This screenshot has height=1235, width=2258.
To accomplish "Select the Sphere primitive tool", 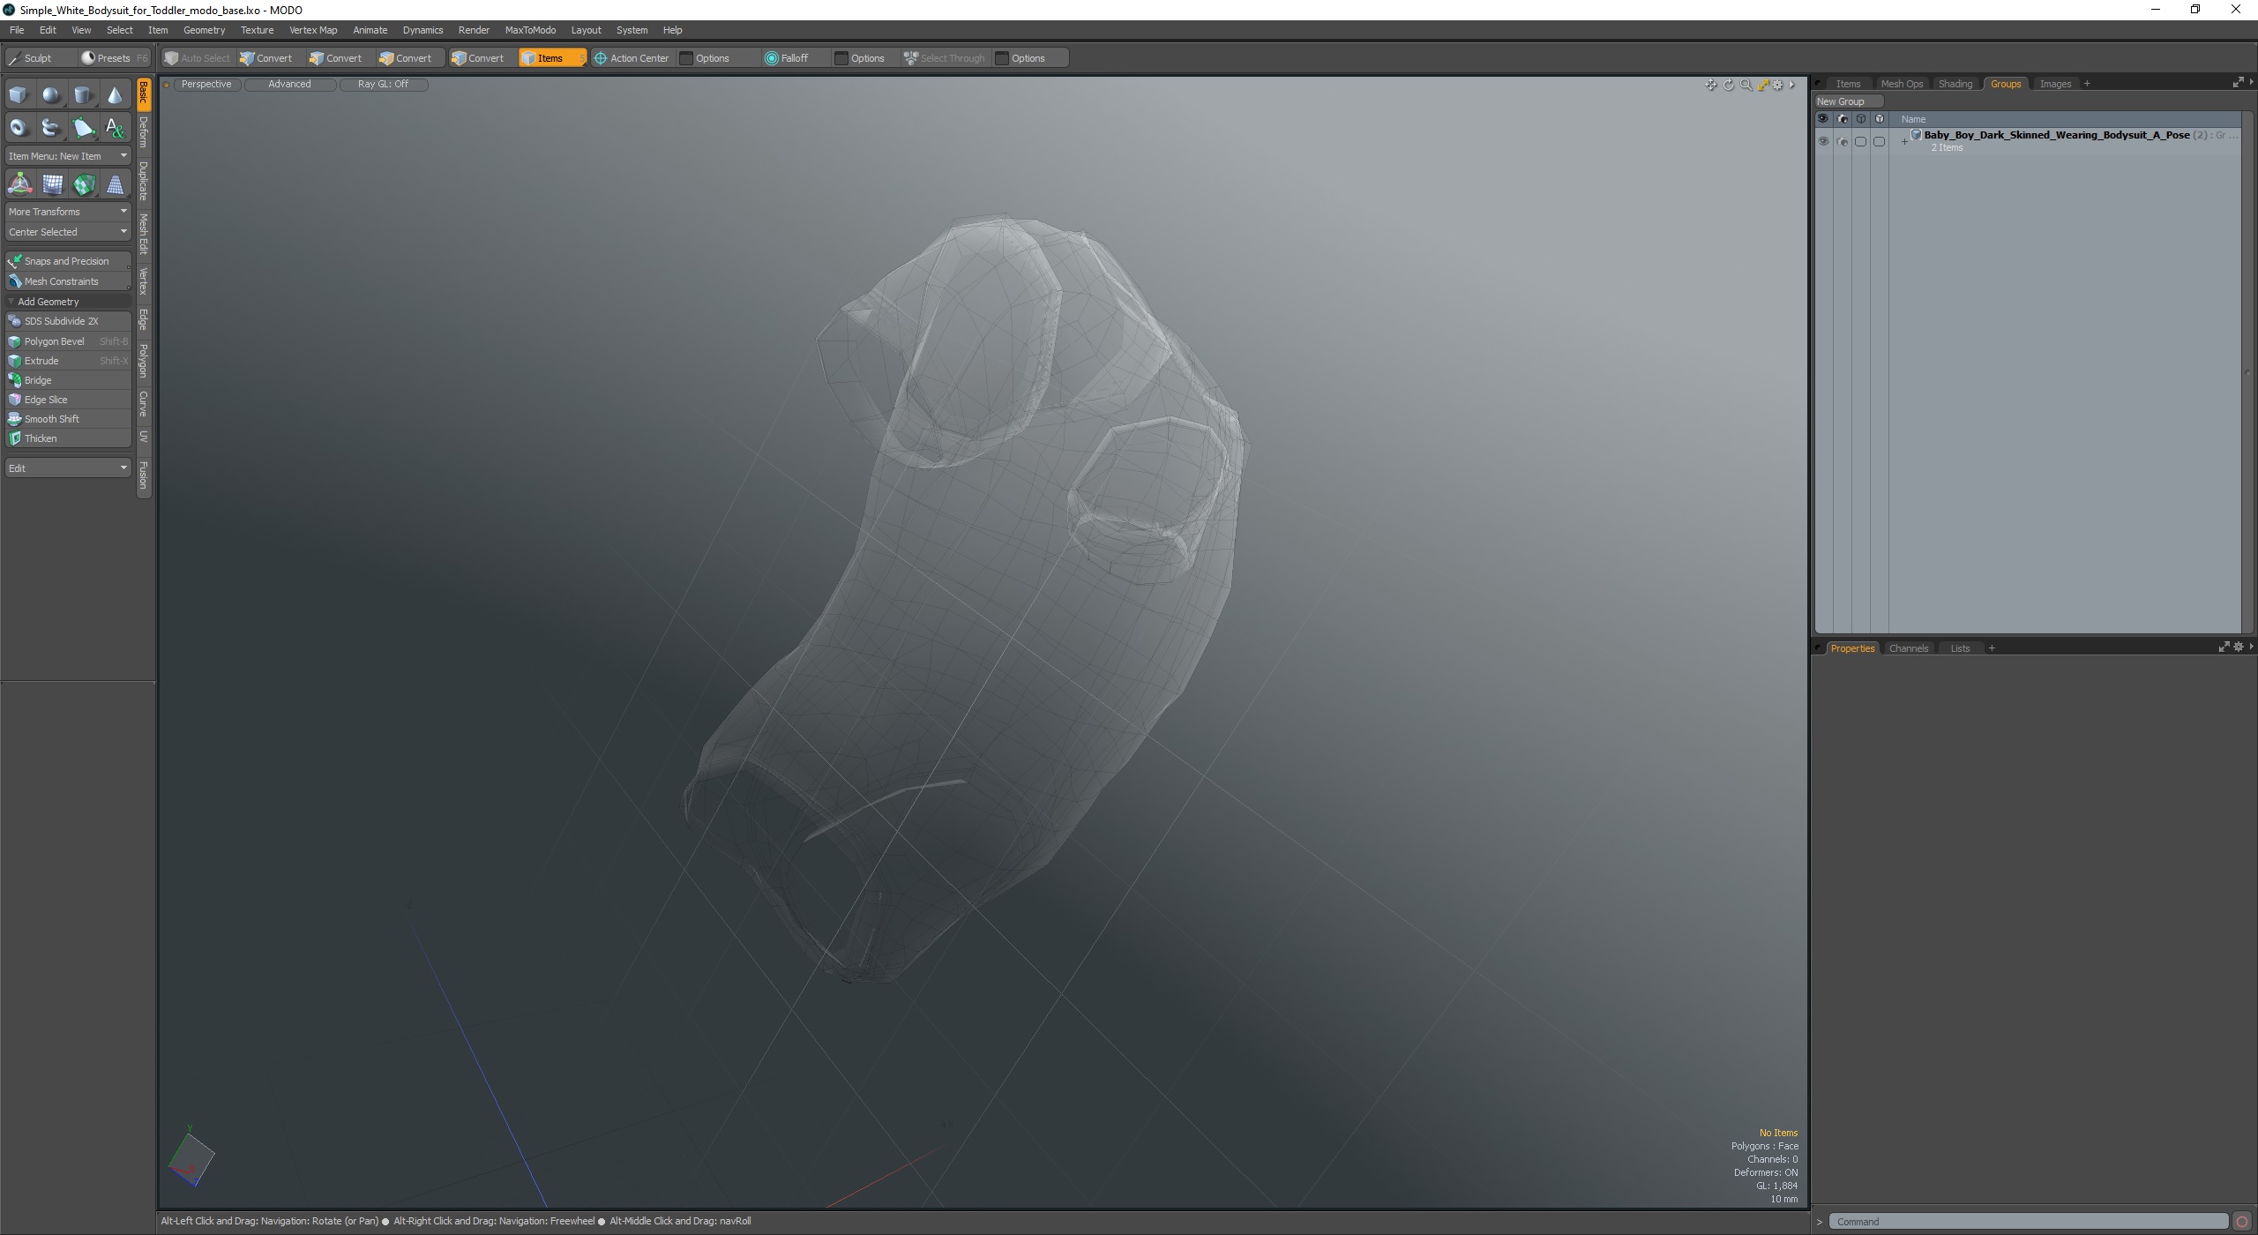I will coord(51,94).
